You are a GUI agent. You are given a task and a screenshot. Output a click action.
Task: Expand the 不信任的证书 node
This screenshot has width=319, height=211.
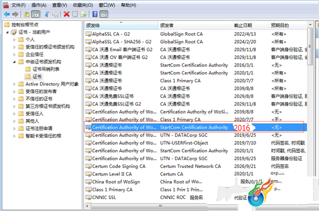[x=14, y=99]
